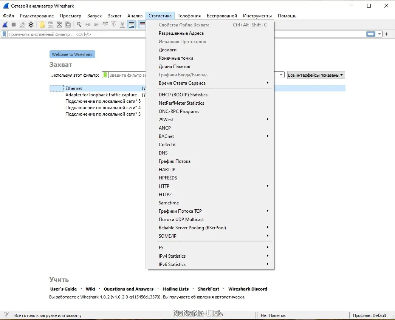Screen dimensions: 395x320
Task: Toggle packet colorization icon
Action: click(142, 25)
